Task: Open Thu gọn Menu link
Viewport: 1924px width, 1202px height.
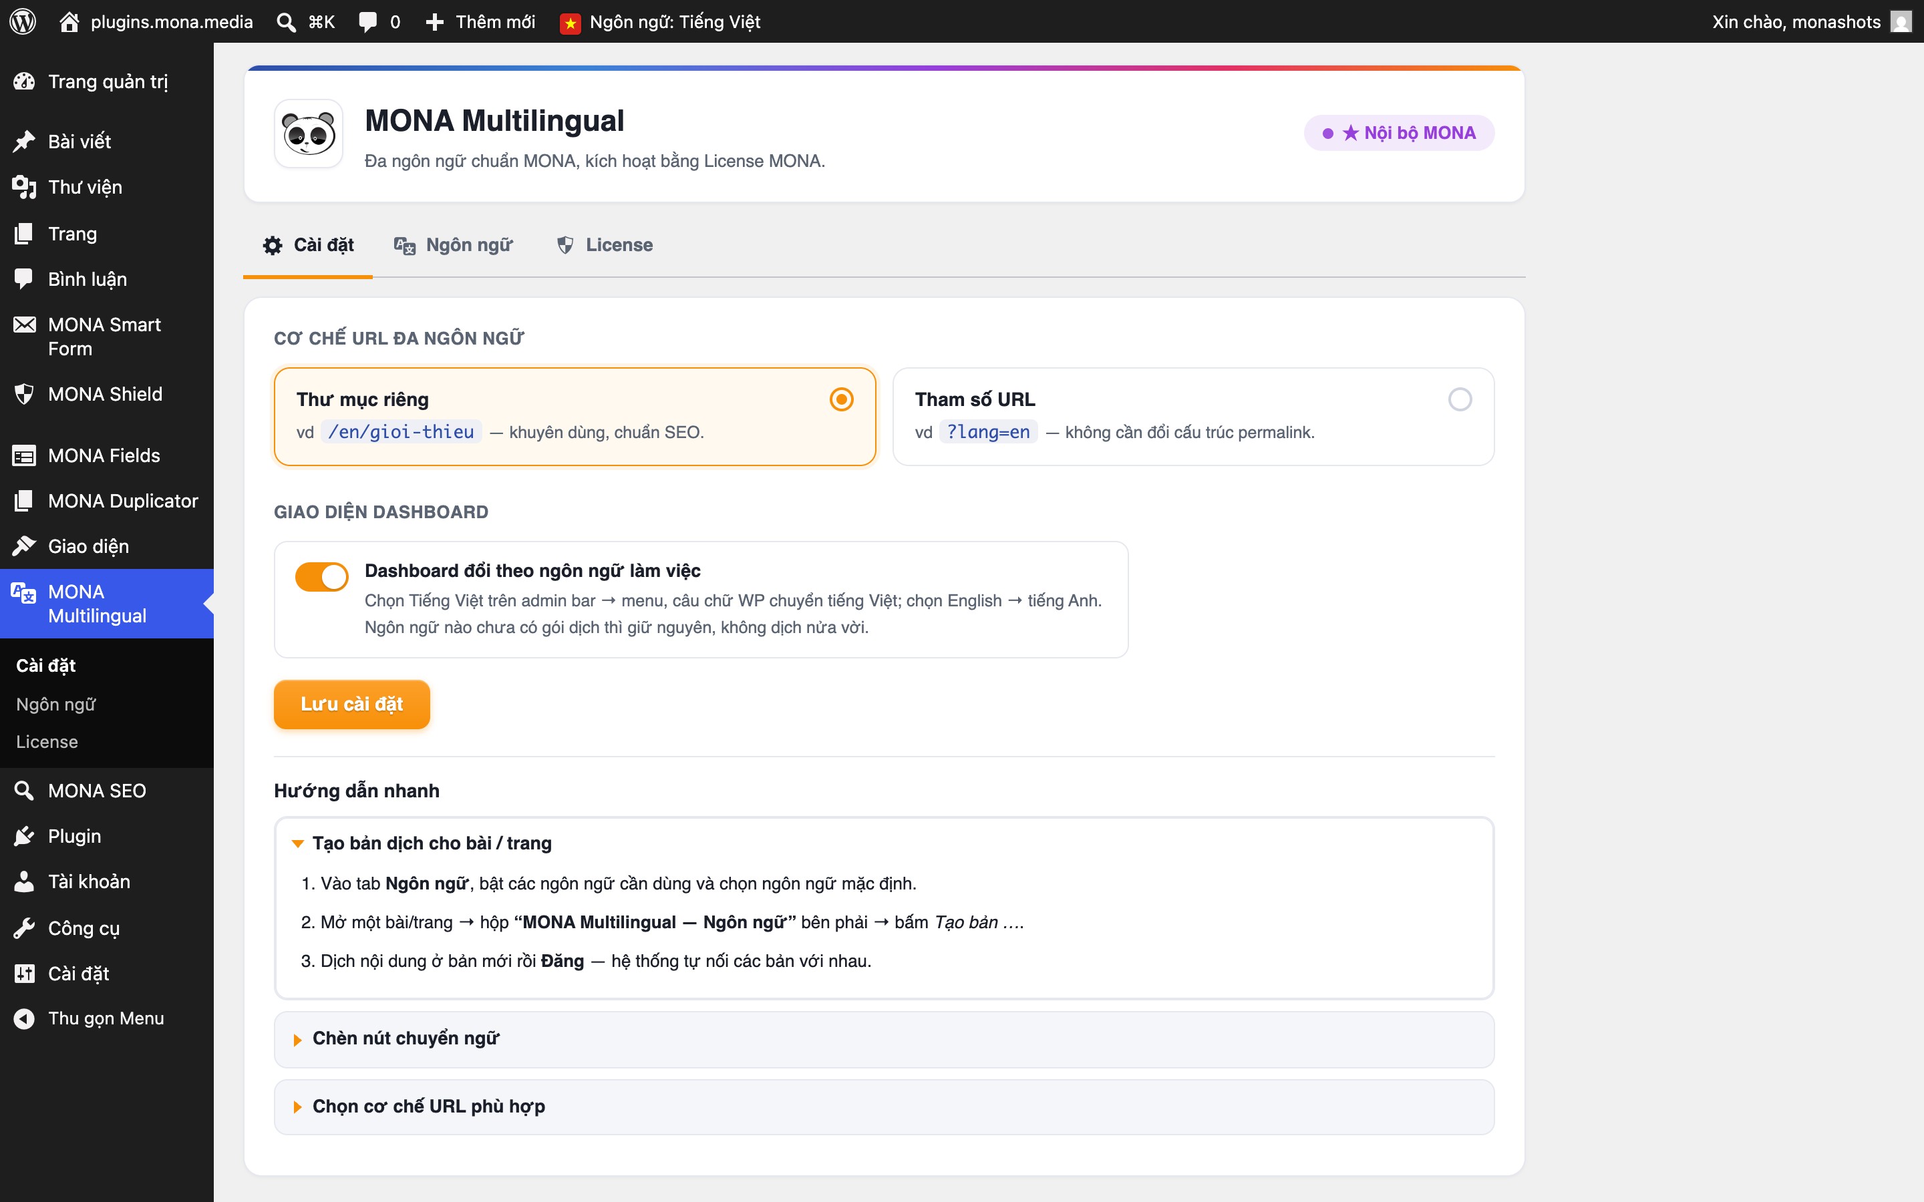Action: click(106, 1018)
